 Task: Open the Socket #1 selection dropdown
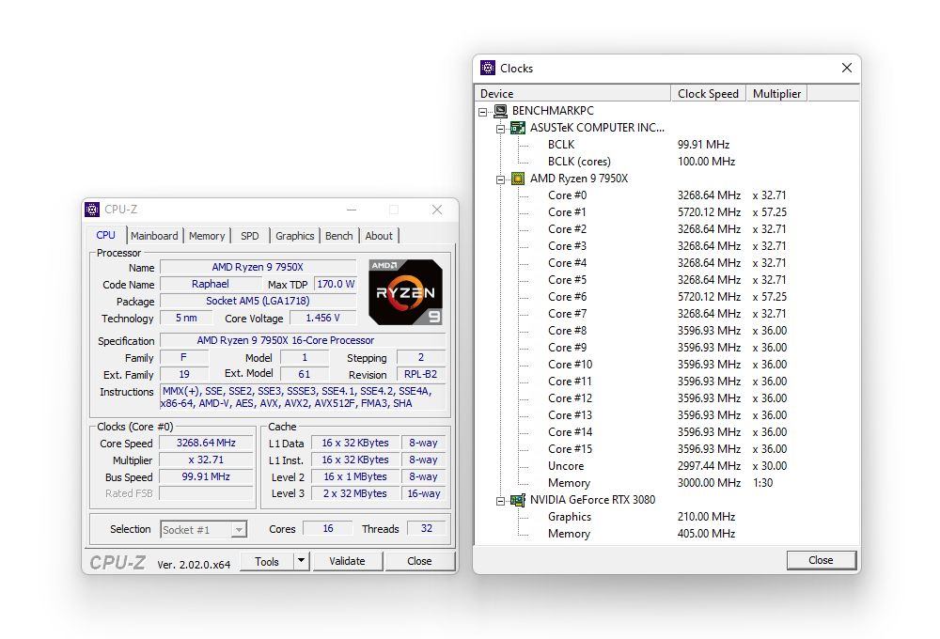(239, 530)
